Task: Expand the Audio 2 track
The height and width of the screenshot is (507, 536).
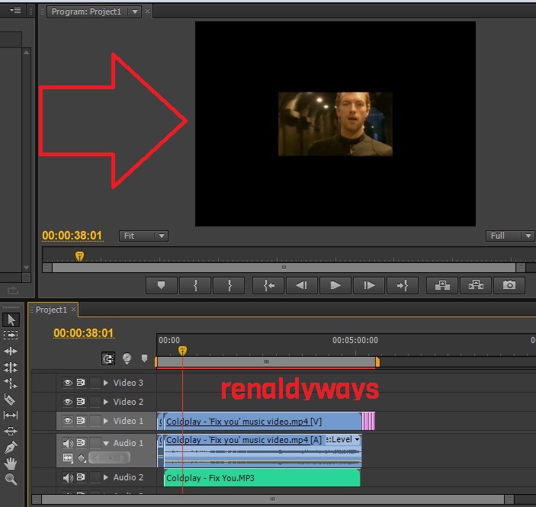Action: pyautogui.click(x=106, y=477)
